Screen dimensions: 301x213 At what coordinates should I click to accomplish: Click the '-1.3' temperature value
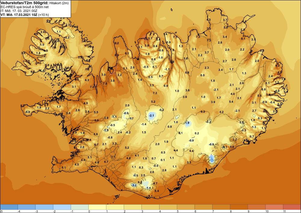(x=253, y=127)
